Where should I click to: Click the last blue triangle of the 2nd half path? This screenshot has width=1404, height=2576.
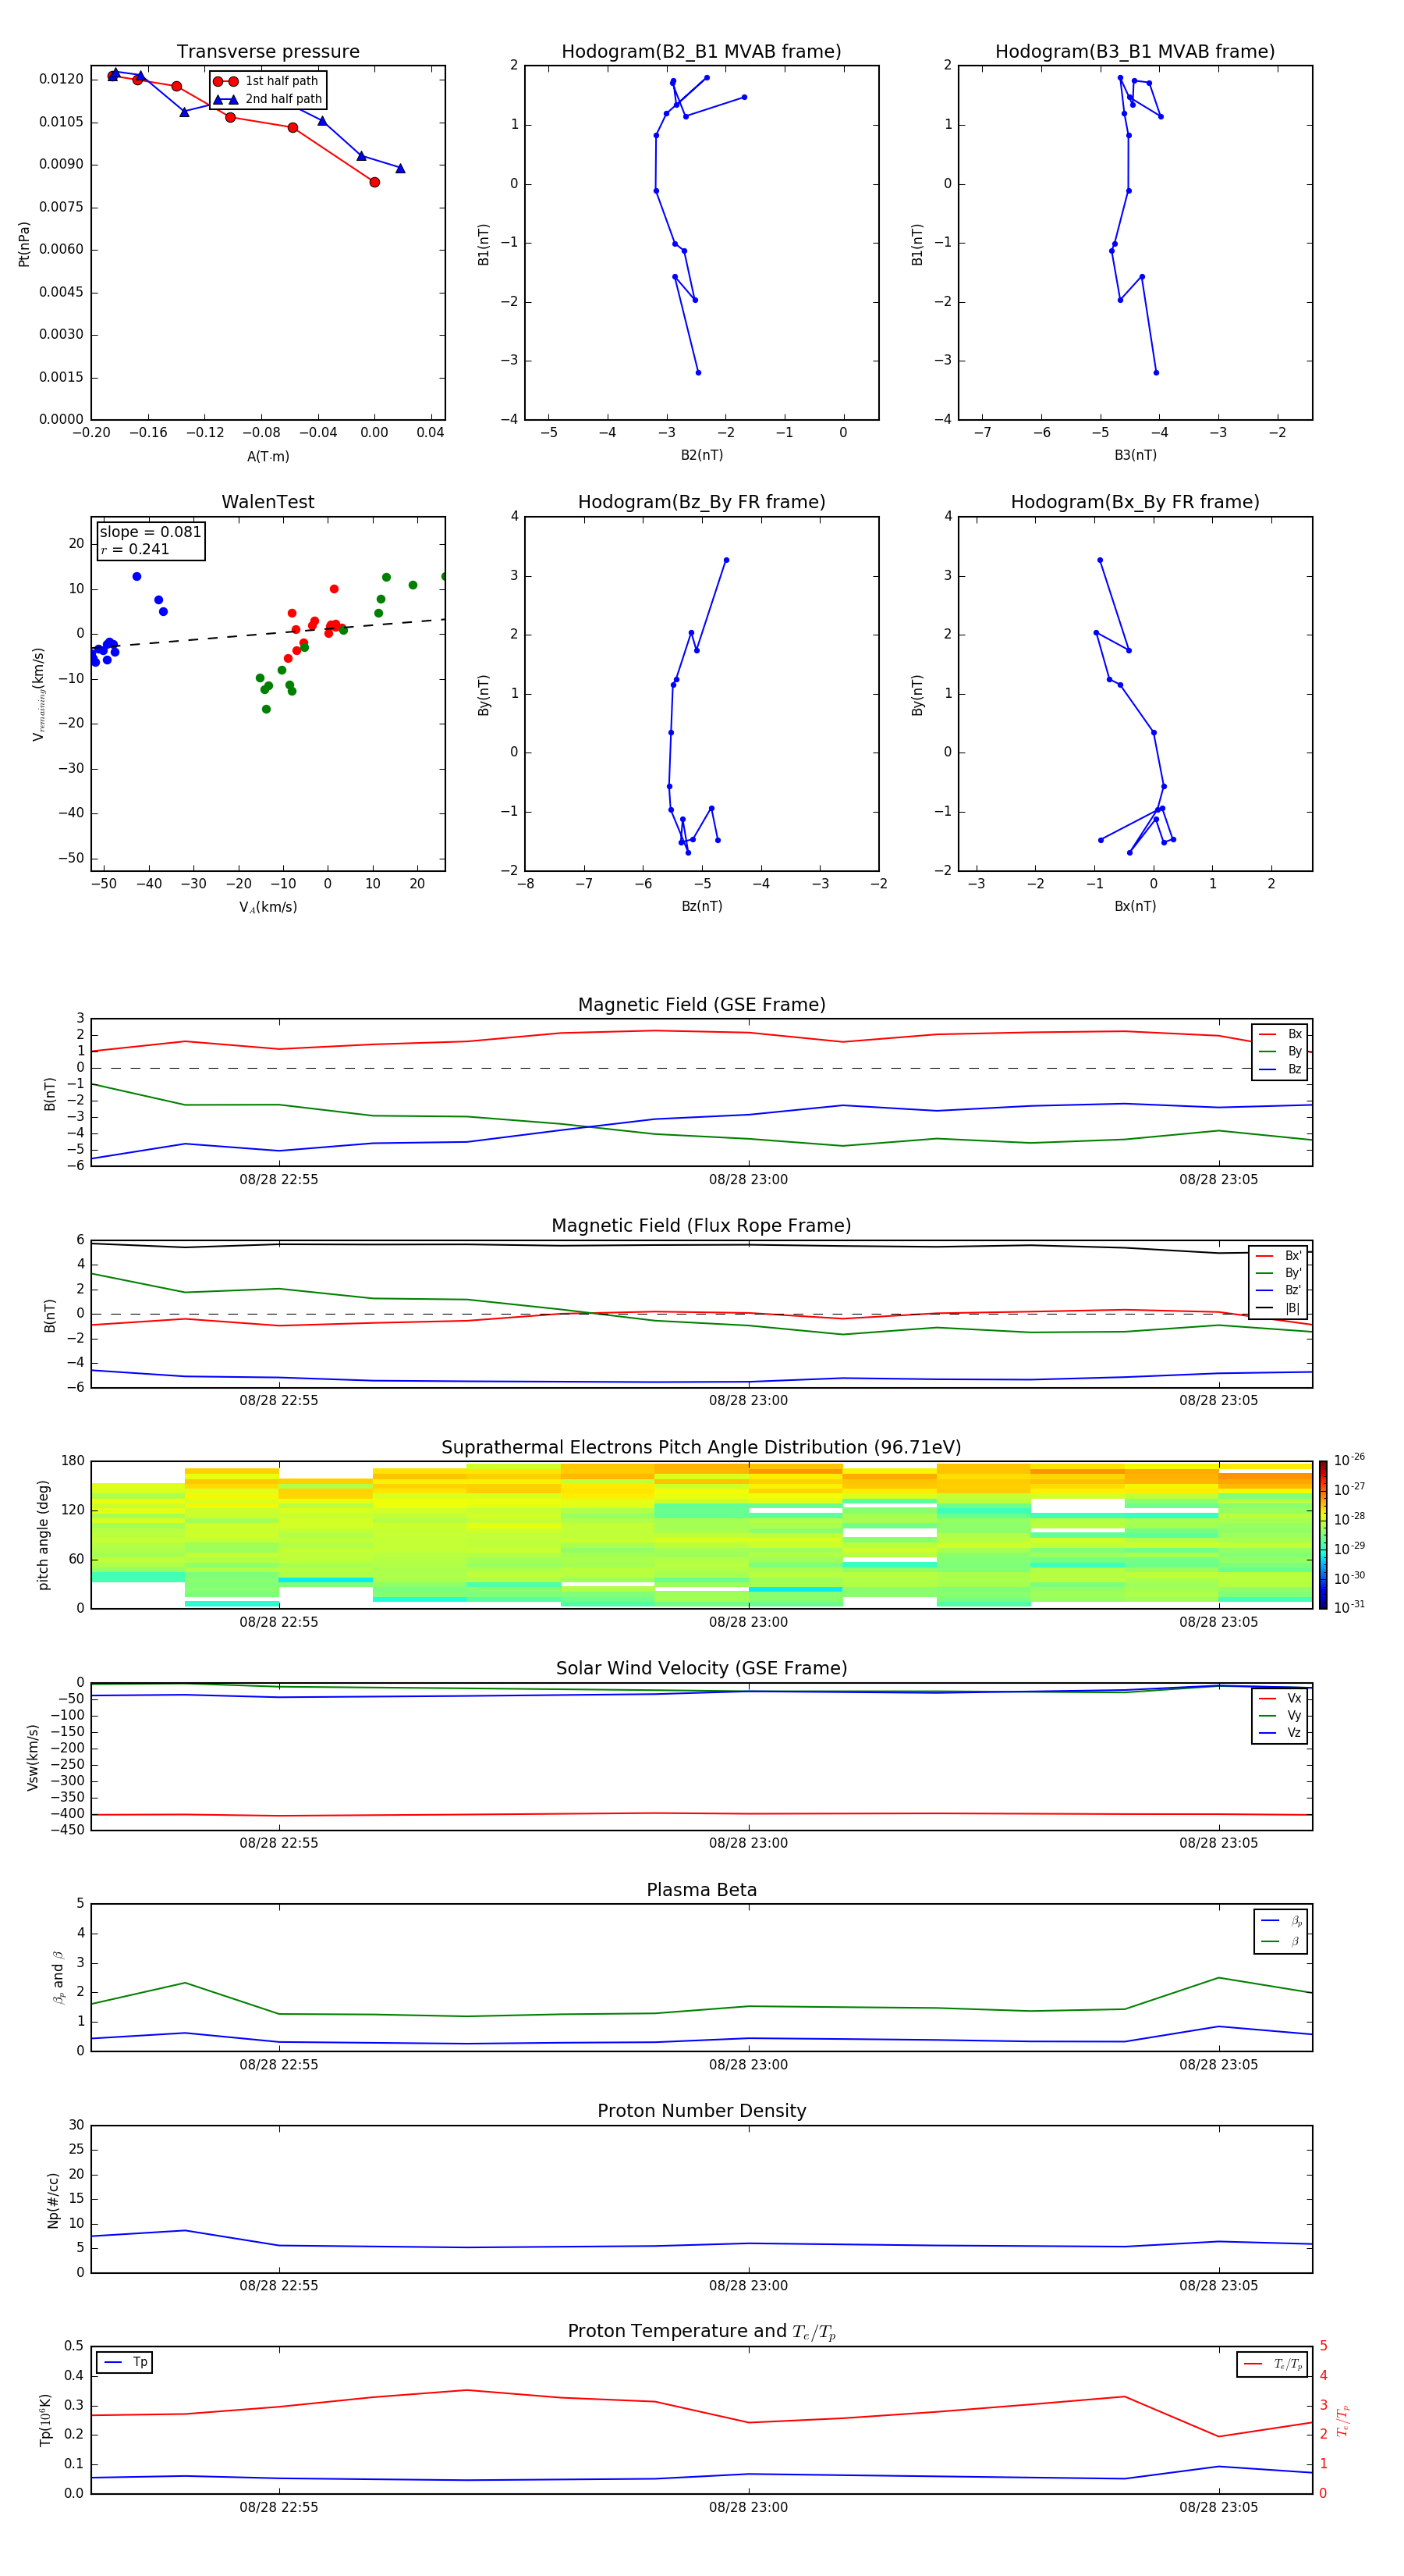(x=399, y=168)
